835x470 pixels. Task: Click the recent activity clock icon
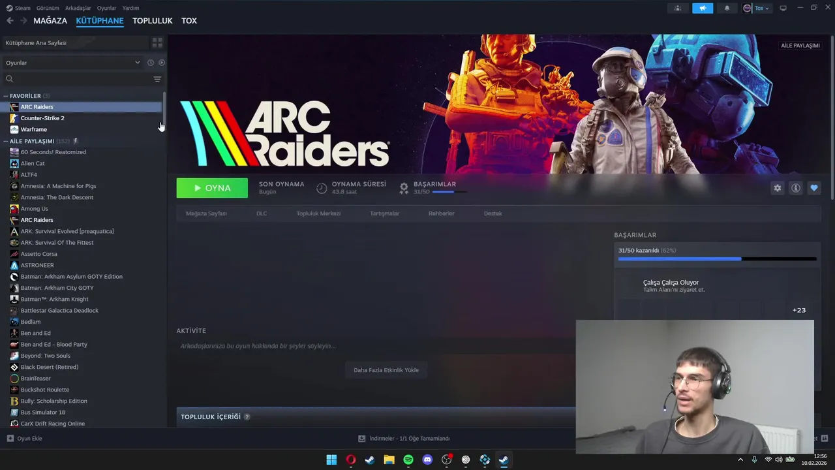click(150, 63)
